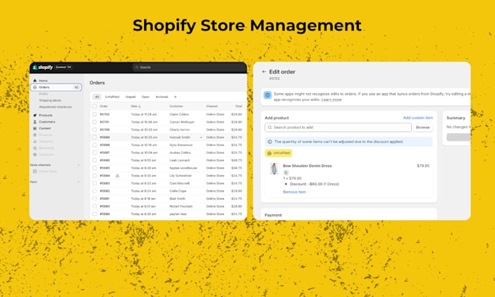Open Drafts in the sidebar
The height and width of the screenshot is (297, 495).
tap(43, 94)
